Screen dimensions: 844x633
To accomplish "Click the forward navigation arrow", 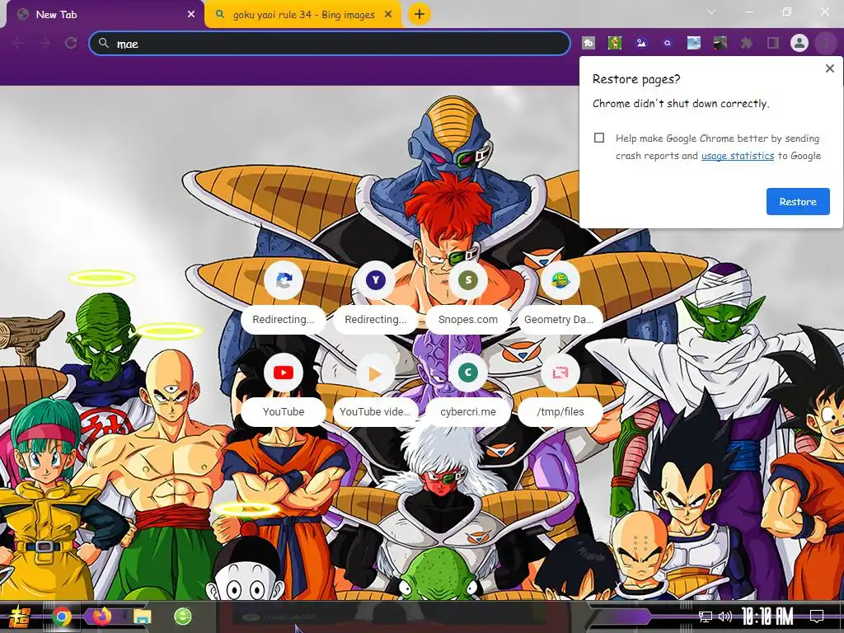I will coord(45,43).
